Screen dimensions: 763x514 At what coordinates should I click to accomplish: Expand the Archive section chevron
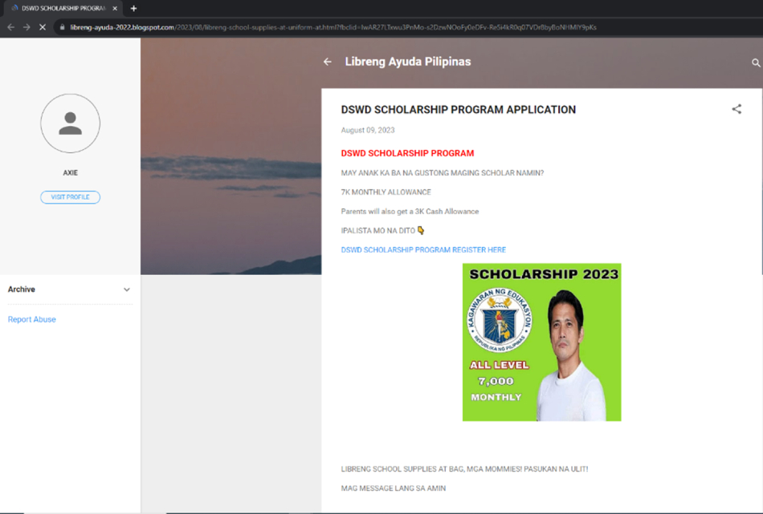pyautogui.click(x=127, y=289)
